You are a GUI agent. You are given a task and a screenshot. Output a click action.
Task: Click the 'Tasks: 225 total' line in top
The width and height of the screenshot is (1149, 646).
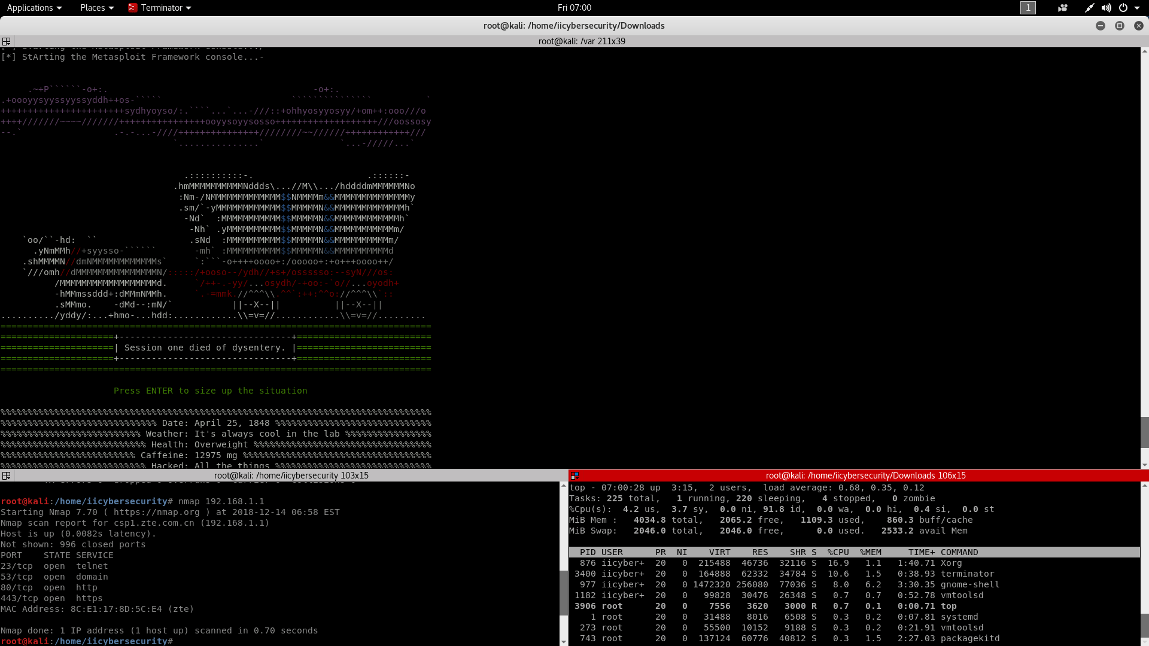[752, 498]
